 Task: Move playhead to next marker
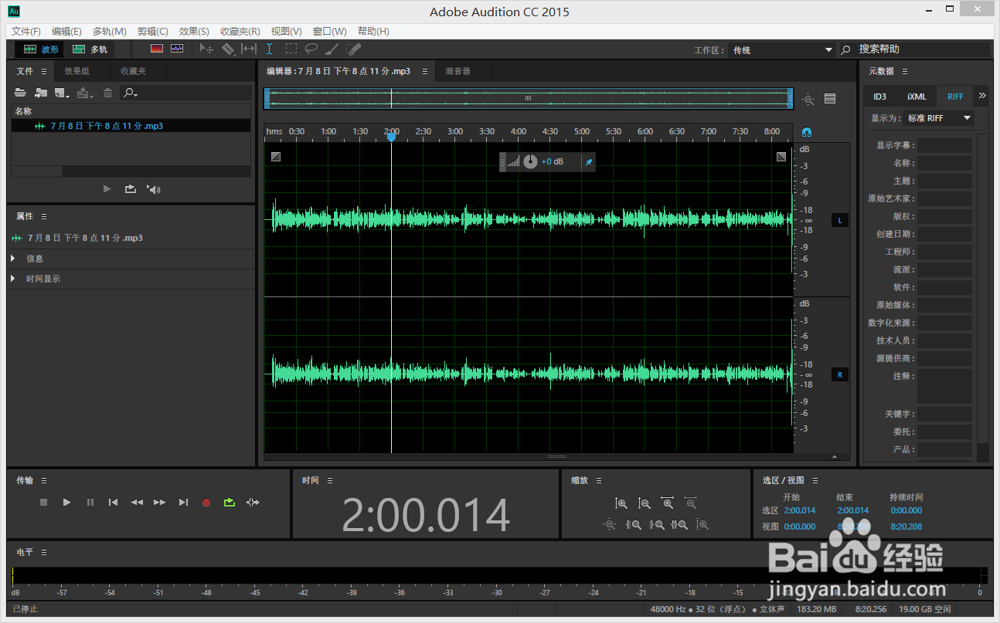(183, 503)
